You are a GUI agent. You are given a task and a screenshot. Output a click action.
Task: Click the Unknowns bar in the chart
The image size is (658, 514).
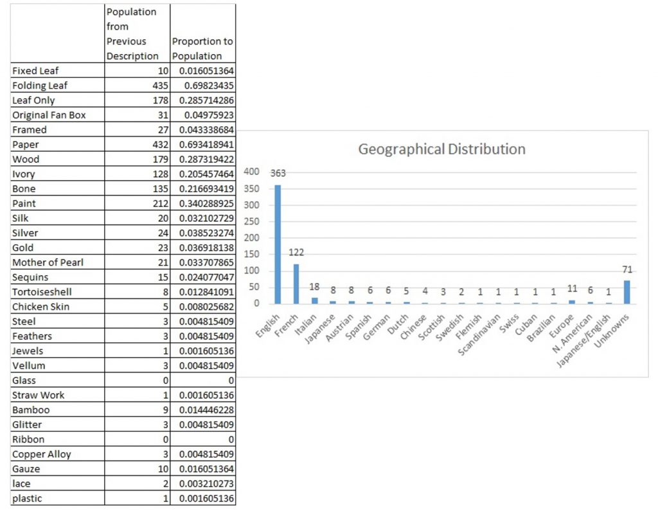(627, 292)
